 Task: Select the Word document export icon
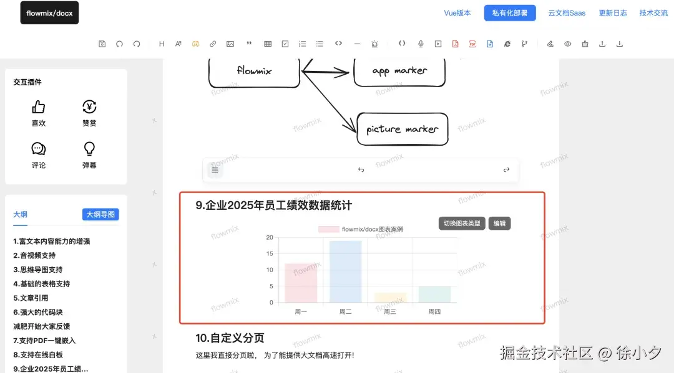click(x=490, y=44)
